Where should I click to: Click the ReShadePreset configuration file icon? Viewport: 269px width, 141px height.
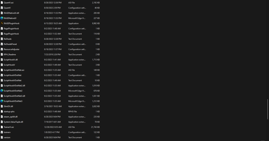(x=2, y=44)
